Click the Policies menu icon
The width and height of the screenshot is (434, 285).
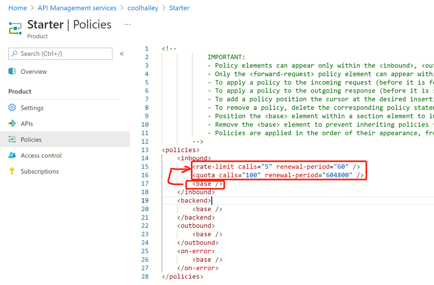[12, 139]
